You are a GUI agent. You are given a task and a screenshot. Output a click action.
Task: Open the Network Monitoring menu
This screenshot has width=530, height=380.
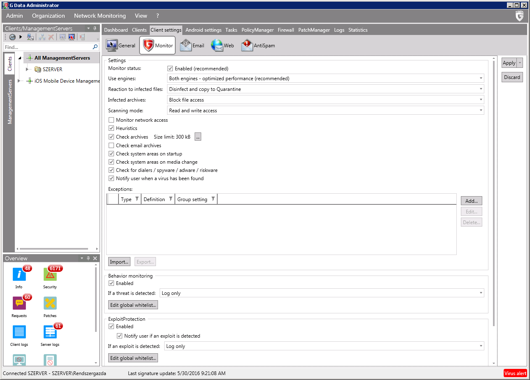(100, 16)
